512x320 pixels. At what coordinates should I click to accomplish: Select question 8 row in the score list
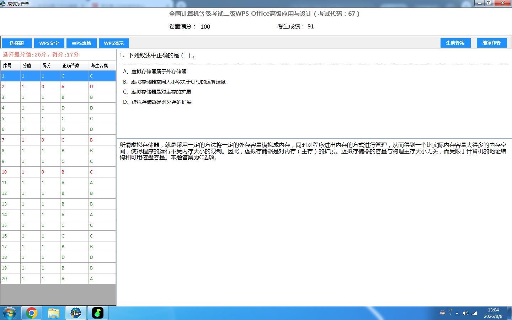(58, 150)
